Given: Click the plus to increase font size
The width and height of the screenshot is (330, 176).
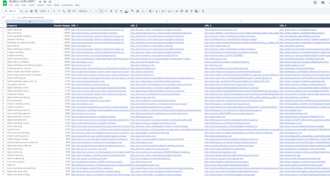Looking at the screenshot, I should [106, 11].
